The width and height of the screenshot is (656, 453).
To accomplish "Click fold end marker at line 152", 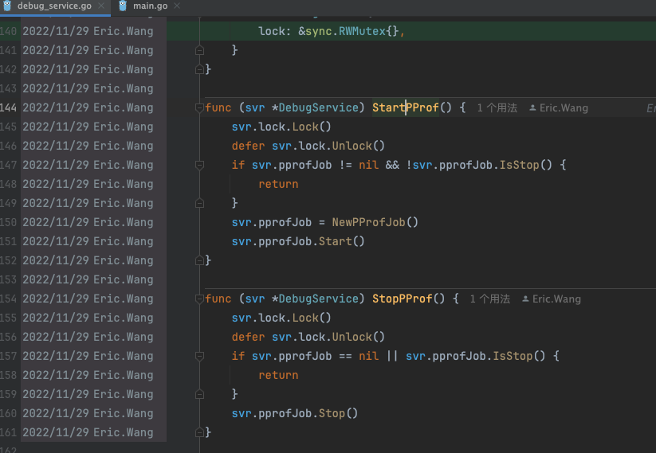I will tap(199, 260).
